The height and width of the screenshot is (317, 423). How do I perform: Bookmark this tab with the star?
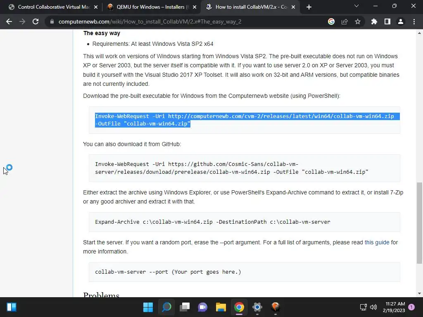(358, 21)
